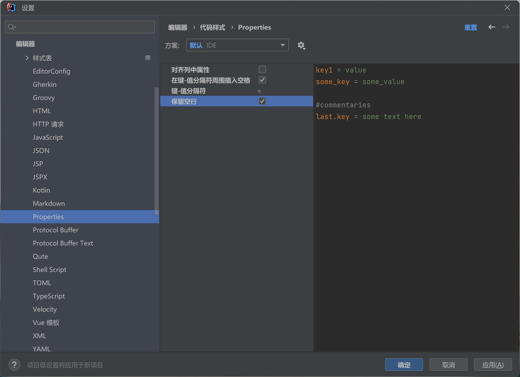Select Kotlin in the code style list
The image size is (520, 377).
tap(41, 190)
